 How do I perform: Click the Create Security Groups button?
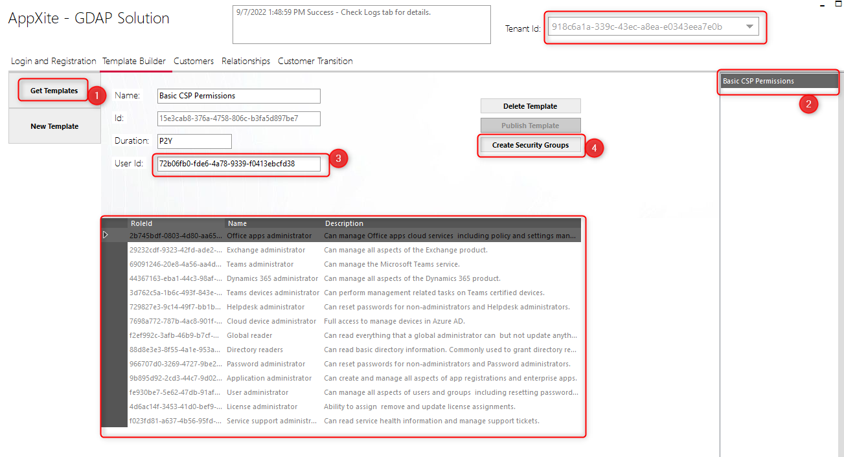pyautogui.click(x=530, y=145)
